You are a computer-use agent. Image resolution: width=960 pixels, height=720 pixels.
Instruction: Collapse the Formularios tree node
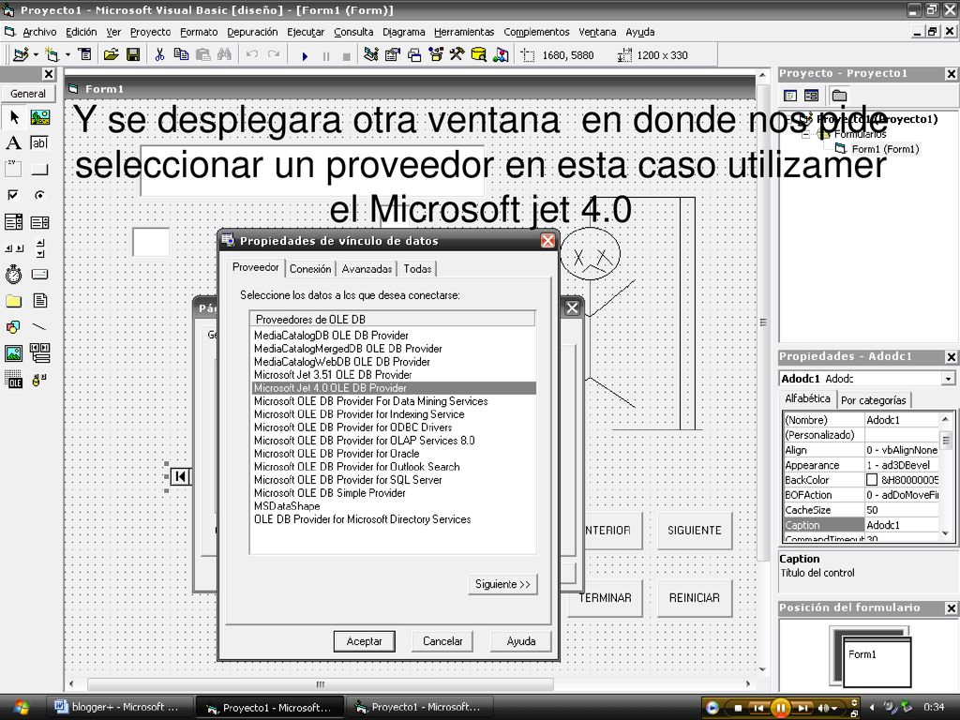point(806,134)
